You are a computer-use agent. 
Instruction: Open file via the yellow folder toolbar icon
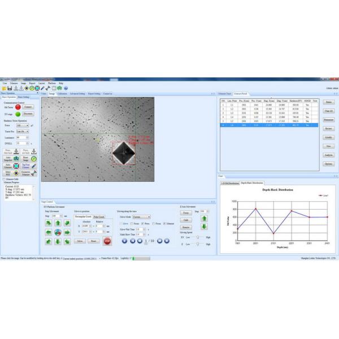(x=4, y=88)
